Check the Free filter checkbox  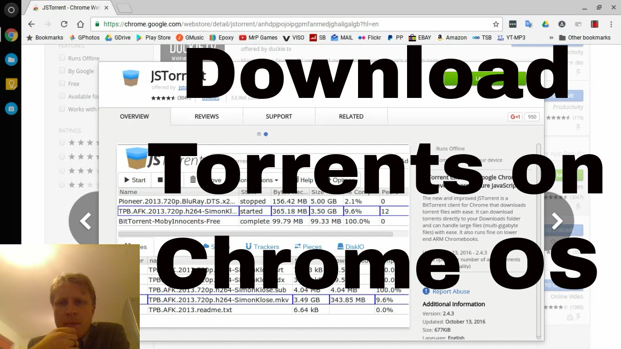point(62,83)
